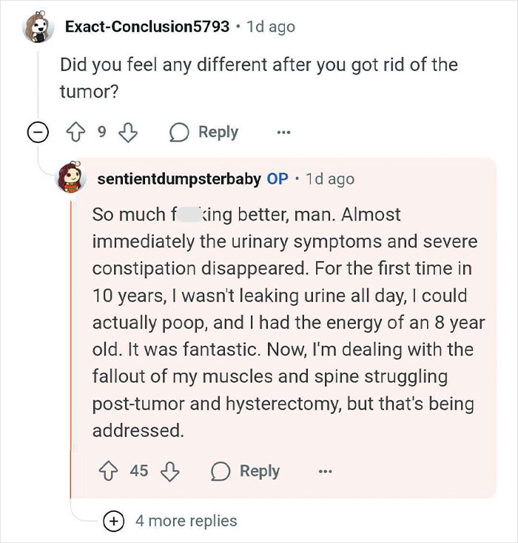Image resolution: width=518 pixels, height=543 pixels.
Task: Open more options on sentientdumpsterbaby's reply
Action: [325, 471]
